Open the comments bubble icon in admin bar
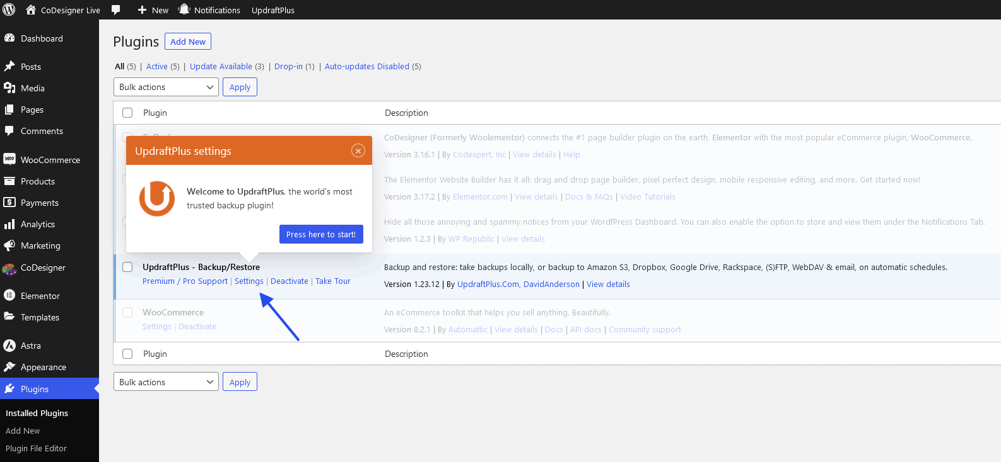 (x=116, y=10)
